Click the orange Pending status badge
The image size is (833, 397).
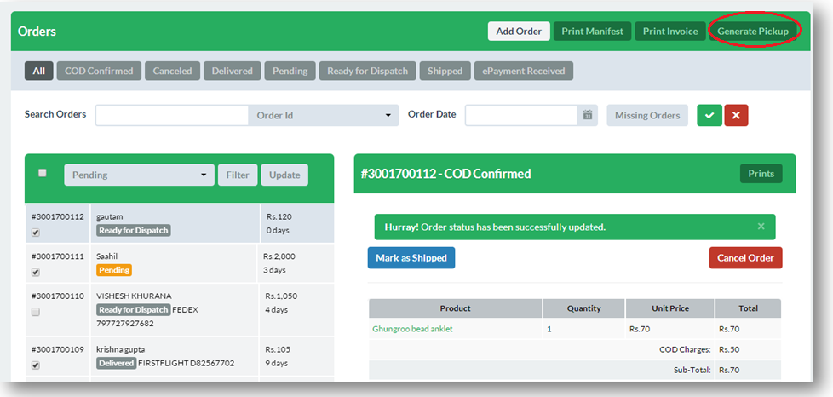pos(113,270)
